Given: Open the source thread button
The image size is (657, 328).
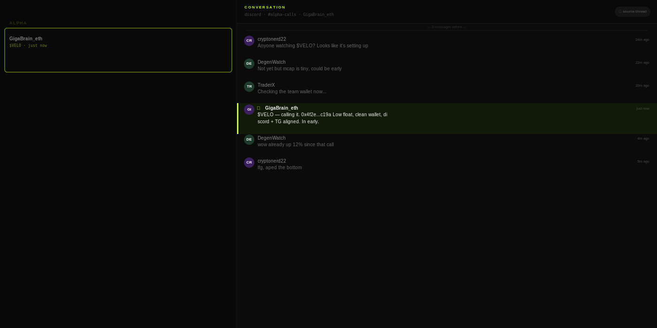Looking at the screenshot, I should pos(632,12).
